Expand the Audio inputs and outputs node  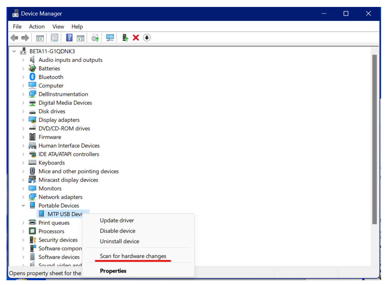(23, 60)
